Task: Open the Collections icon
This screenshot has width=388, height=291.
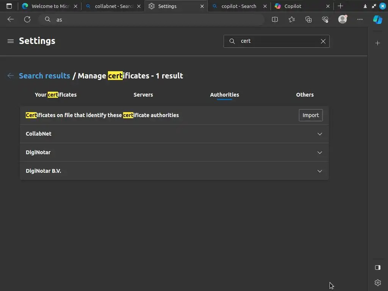Action: [x=308, y=19]
